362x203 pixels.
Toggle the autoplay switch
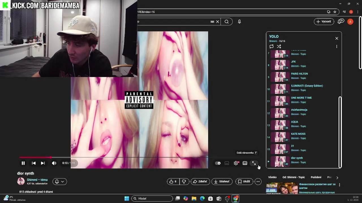click(x=218, y=163)
